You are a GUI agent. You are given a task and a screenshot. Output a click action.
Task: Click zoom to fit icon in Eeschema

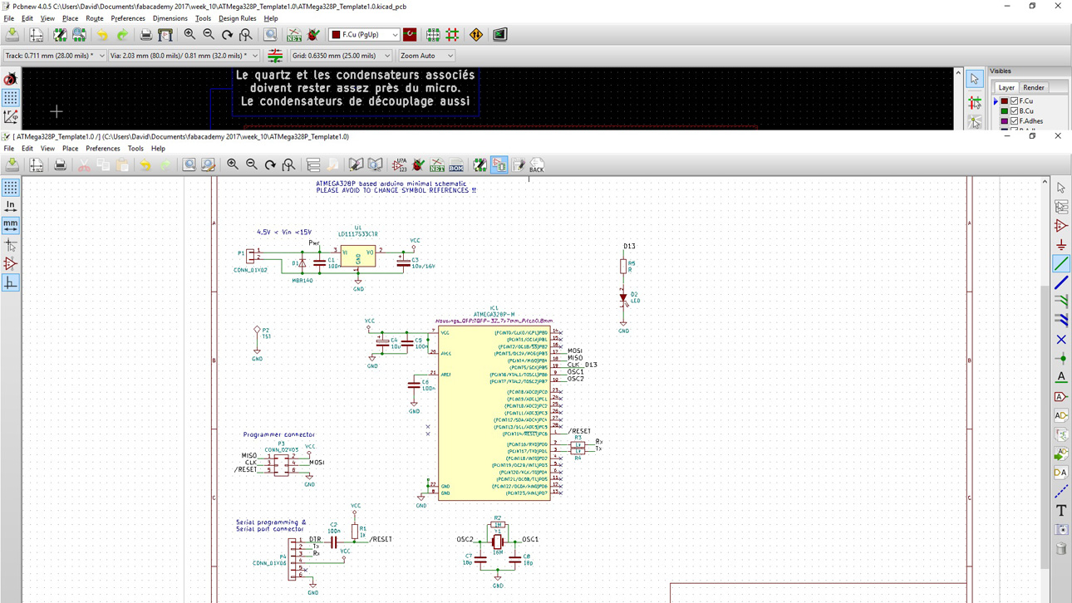coord(288,165)
